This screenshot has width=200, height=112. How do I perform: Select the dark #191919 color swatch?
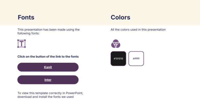(x=118, y=58)
